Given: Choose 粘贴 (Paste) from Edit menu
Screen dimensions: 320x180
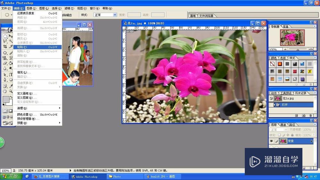Looking at the screenshot, I should 37,47.
